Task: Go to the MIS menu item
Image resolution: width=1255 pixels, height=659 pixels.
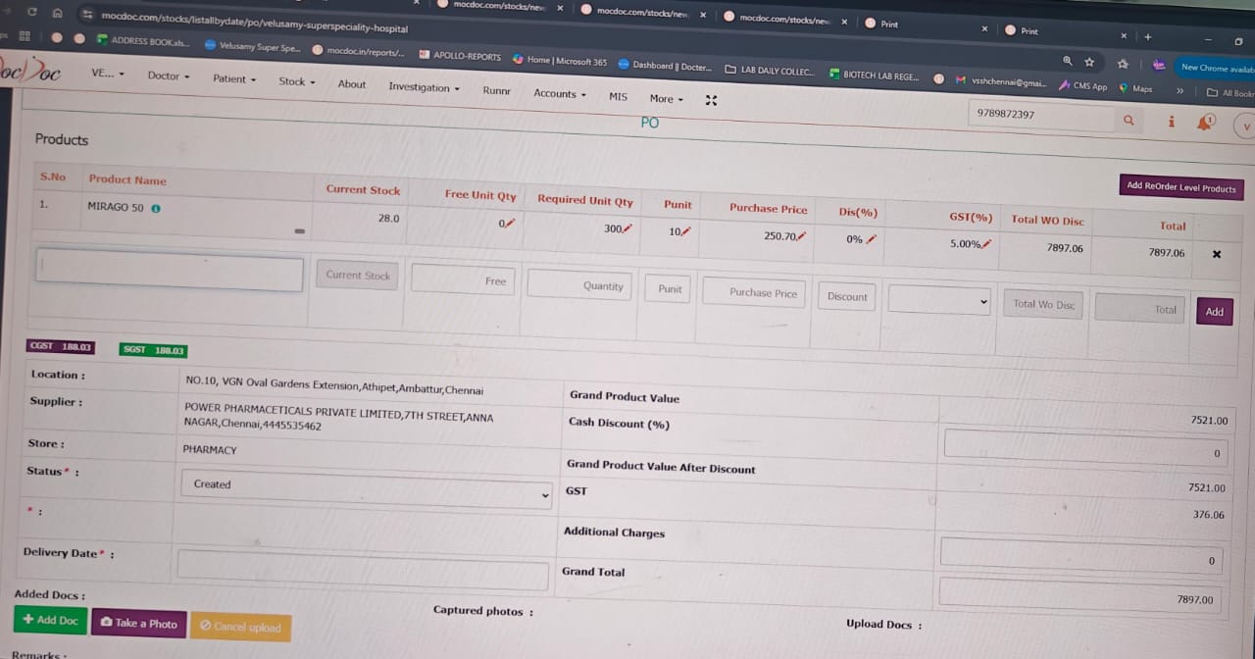Action: tap(618, 96)
